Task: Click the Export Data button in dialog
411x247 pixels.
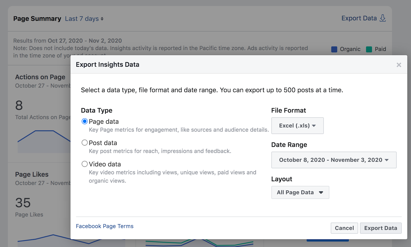Action: [x=380, y=228]
